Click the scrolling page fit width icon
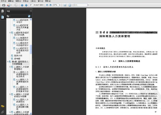 pyautogui.click(x=65, y=5)
